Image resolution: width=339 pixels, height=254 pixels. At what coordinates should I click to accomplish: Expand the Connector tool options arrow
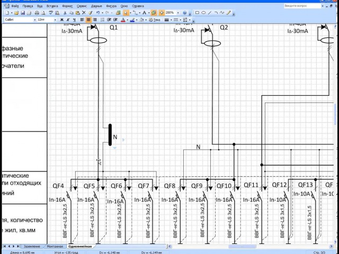pos(139,13)
